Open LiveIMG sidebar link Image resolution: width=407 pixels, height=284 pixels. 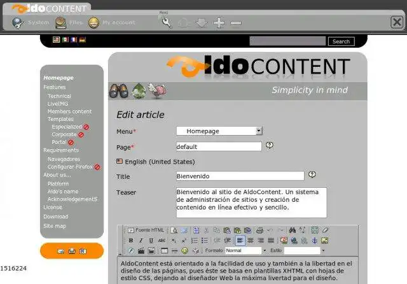tap(58, 104)
